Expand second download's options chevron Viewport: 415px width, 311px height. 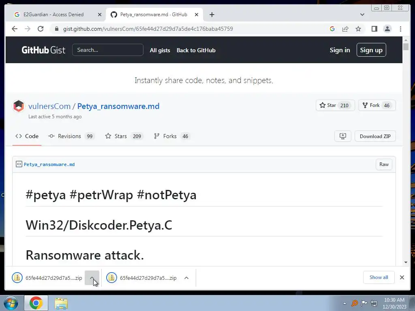(186, 278)
